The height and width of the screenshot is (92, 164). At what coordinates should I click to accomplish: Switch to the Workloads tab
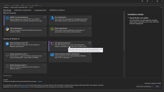(x=7, y=10)
